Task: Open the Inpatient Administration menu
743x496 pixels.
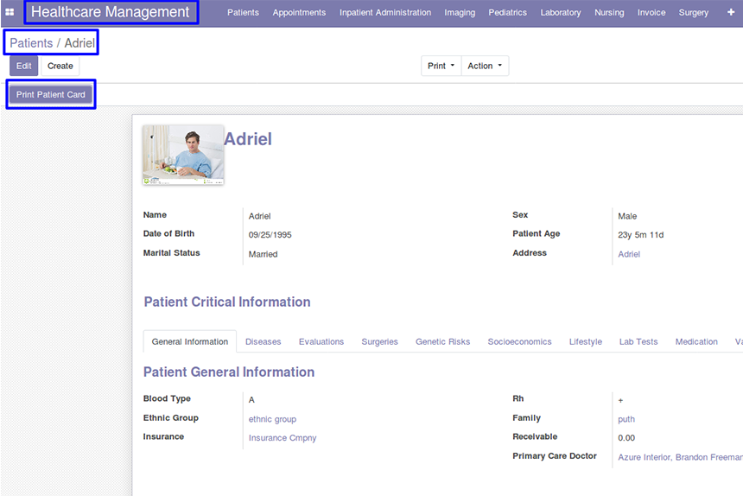Action: coord(385,13)
